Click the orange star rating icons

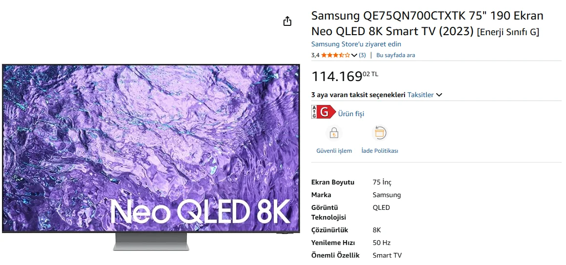[x=335, y=55]
